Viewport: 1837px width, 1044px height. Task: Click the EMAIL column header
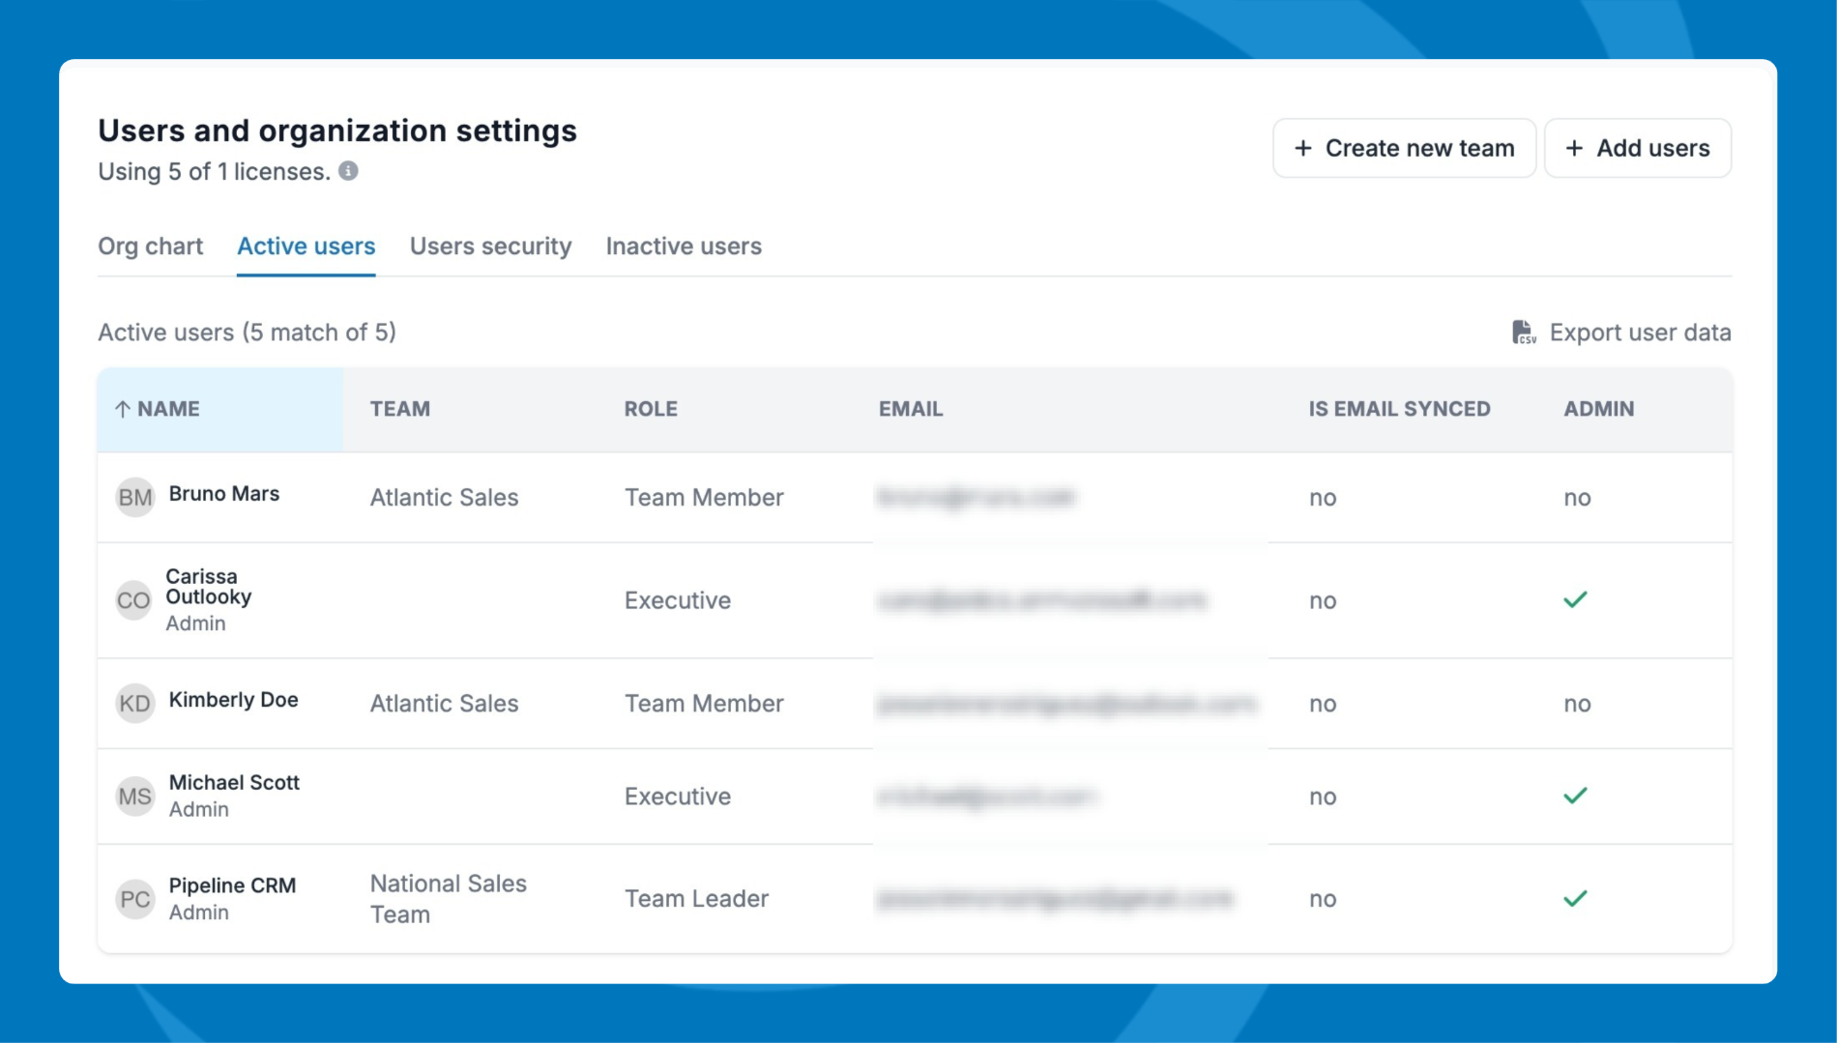pyautogui.click(x=911, y=409)
